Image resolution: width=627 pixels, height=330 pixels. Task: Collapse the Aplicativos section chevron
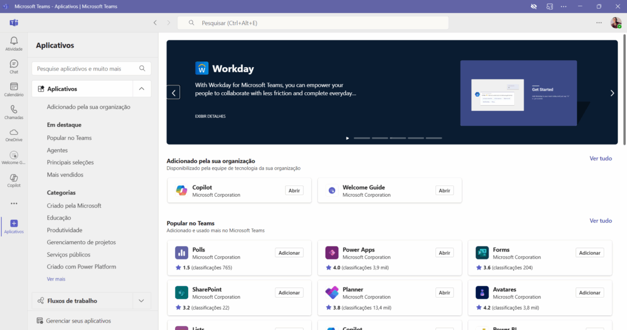pyautogui.click(x=141, y=89)
